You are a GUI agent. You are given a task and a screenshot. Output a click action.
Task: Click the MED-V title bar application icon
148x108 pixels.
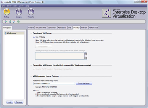coord(2,2)
